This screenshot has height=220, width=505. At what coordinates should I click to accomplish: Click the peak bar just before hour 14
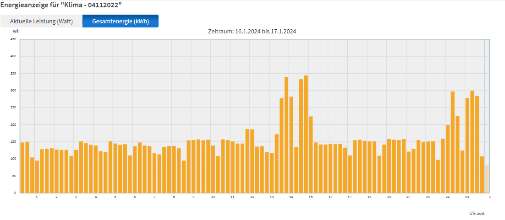pyautogui.click(x=286, y=134)
